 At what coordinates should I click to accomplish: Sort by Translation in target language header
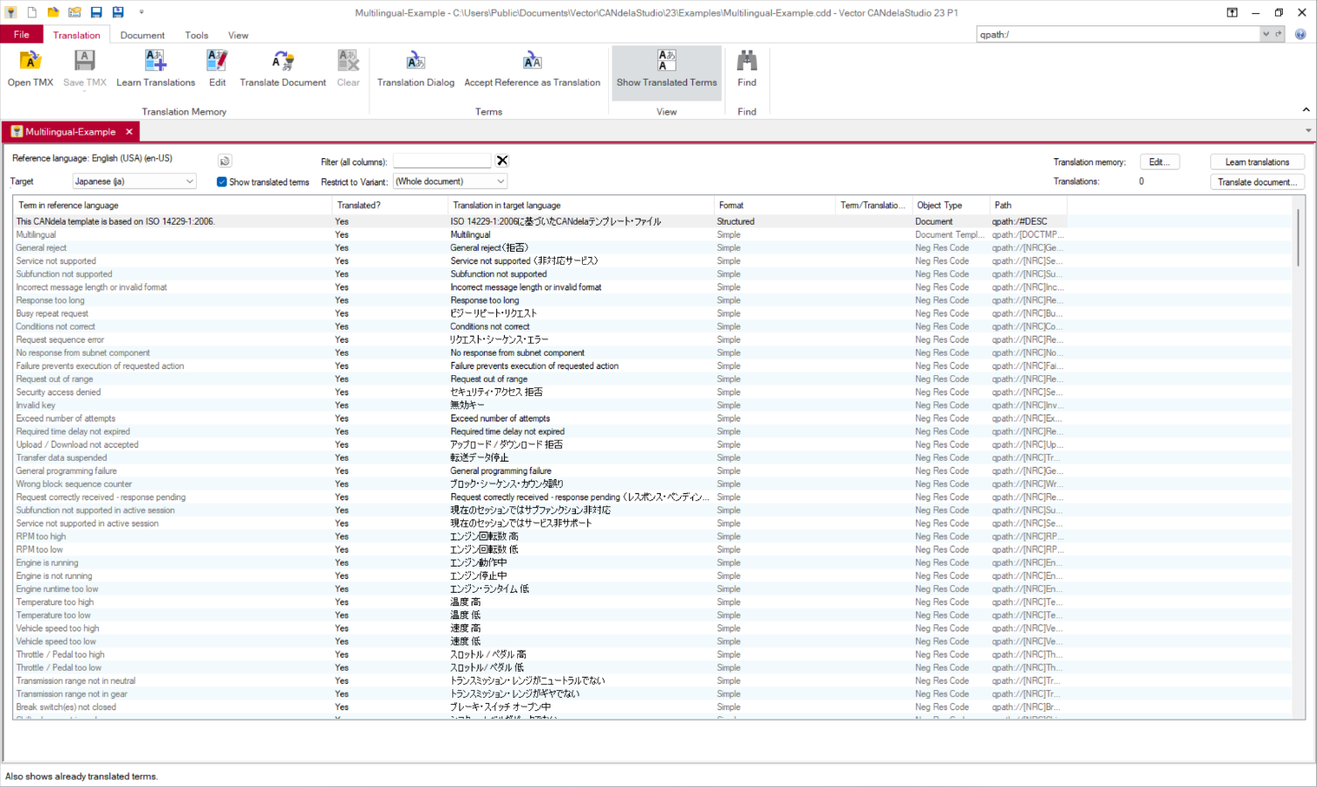coord(580,205)
